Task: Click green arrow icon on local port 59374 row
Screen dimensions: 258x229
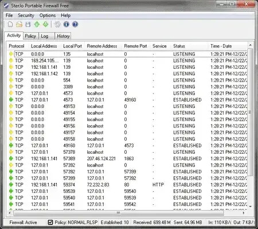Action: pyautogui.click(x=11, y=185)
